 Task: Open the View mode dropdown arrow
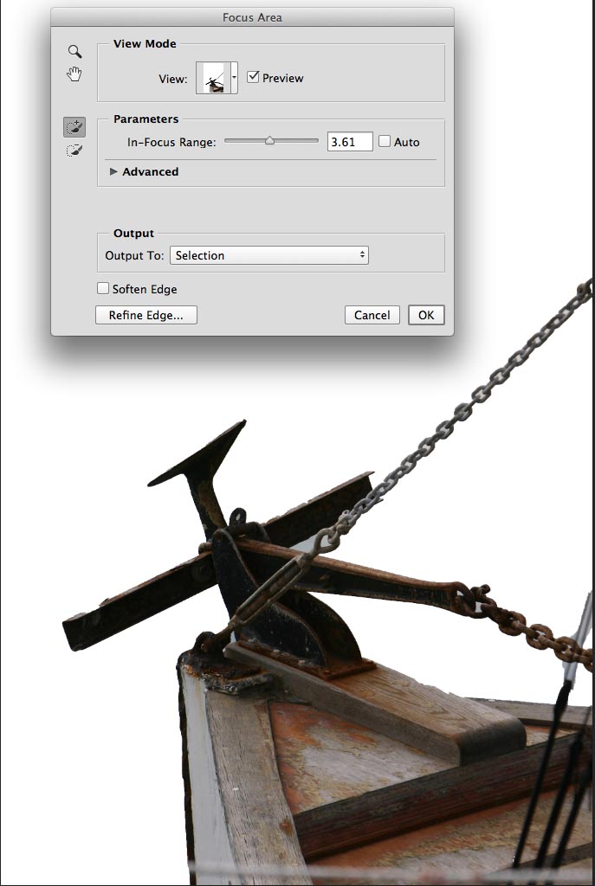(x=234, y=77)
